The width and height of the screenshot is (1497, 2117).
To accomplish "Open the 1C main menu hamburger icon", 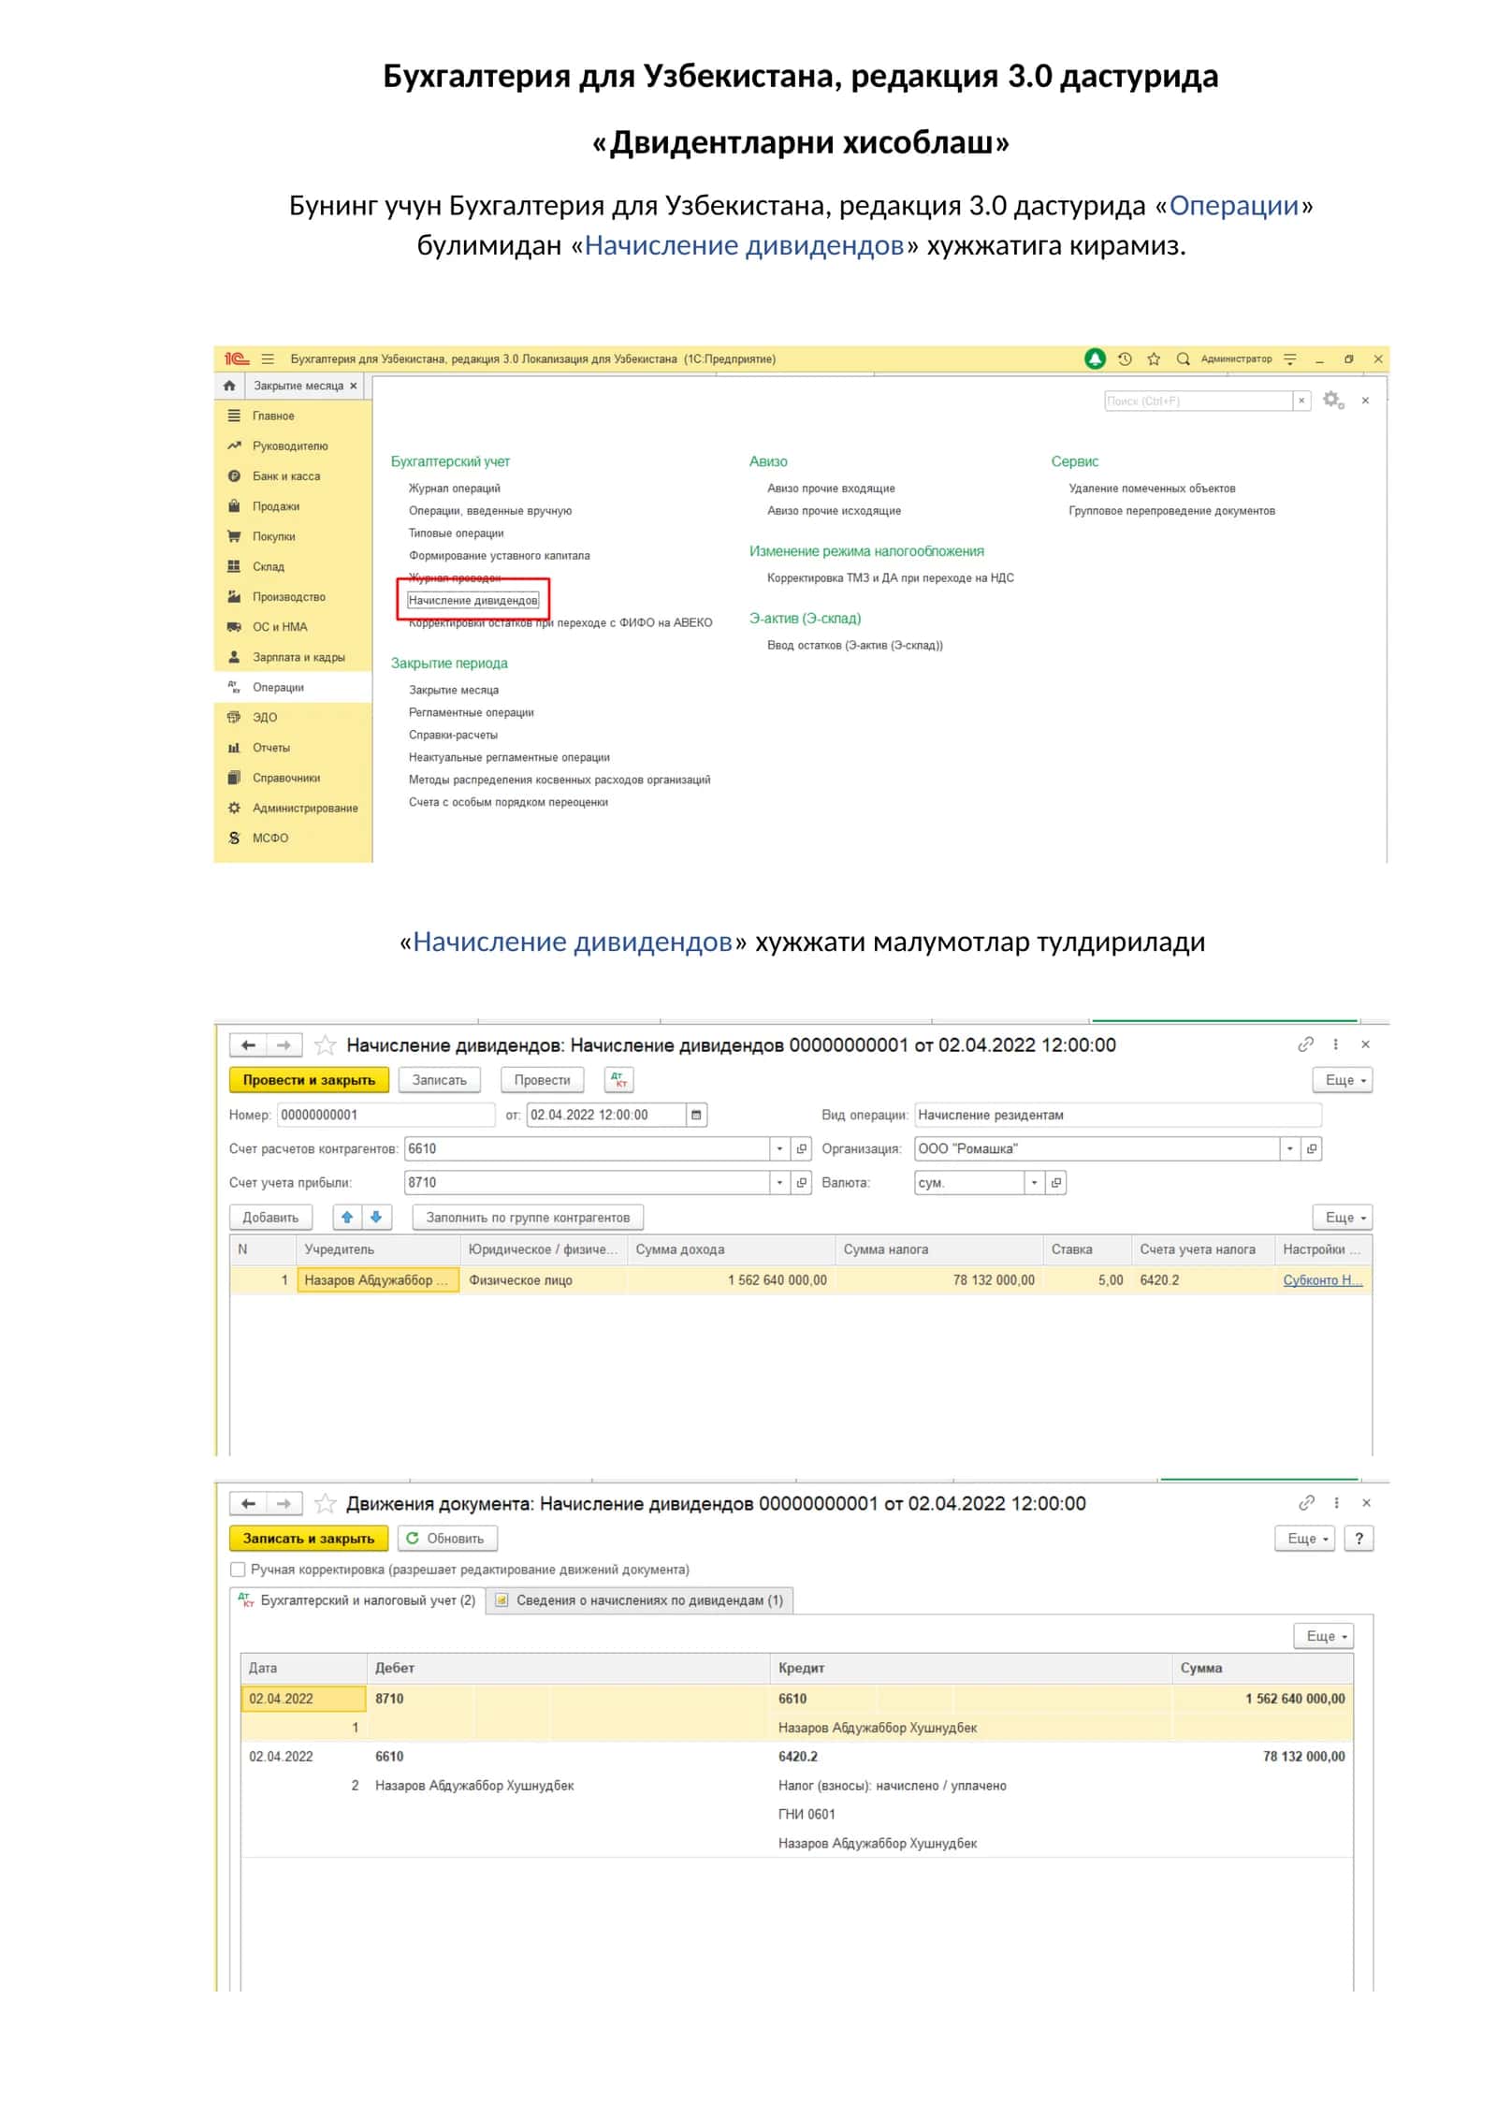I will (x=268, y=358).
